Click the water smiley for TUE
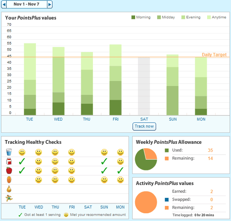The height and width of the screenshot is (221, 231). click(x=22, y=152)
